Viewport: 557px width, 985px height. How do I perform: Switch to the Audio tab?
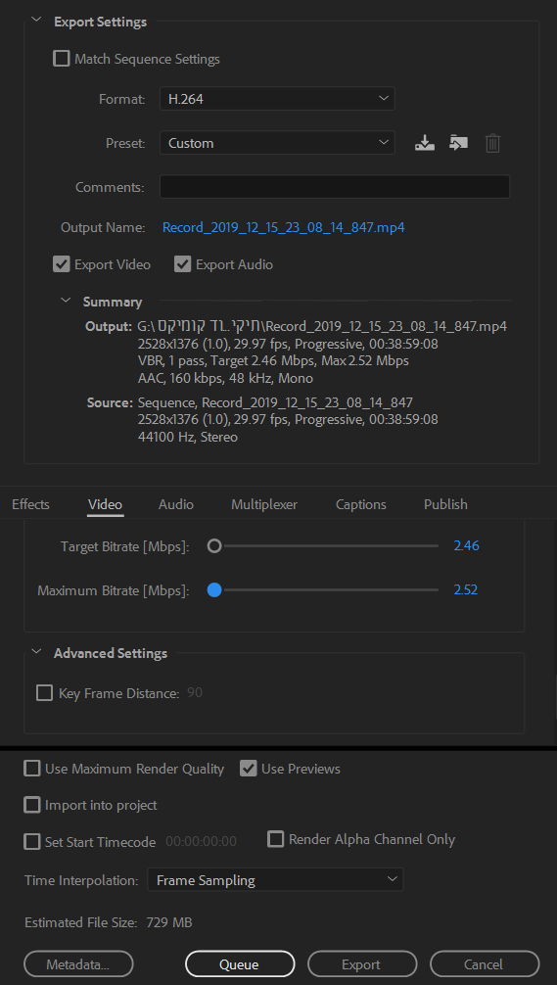[x=176, y=504]
